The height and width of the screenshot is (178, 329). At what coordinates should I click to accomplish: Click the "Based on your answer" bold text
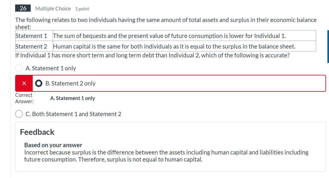[53, 145]
